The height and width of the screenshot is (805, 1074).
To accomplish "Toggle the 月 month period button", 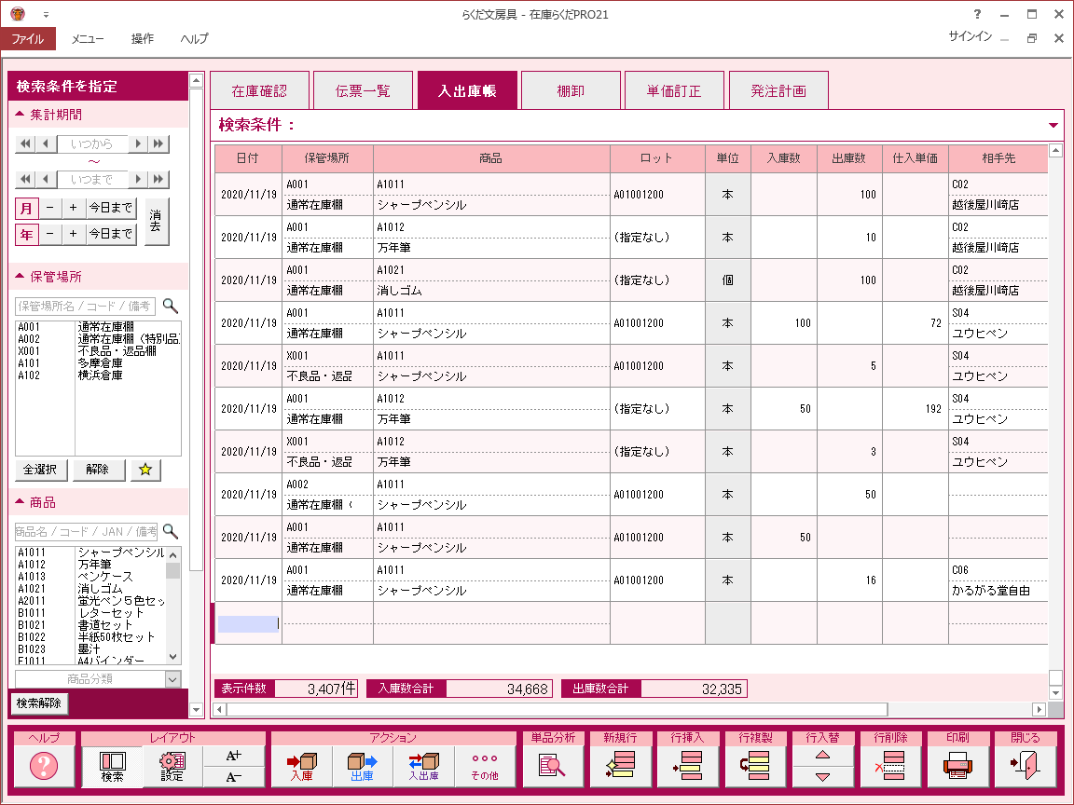I will pos(26,208).
